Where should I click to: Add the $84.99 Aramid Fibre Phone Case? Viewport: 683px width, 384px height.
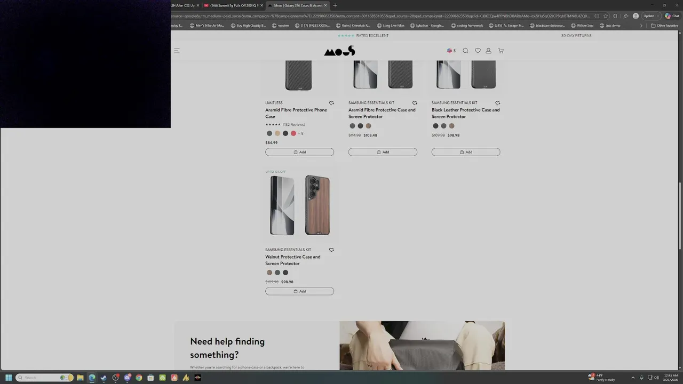click(x=299, y=152)
